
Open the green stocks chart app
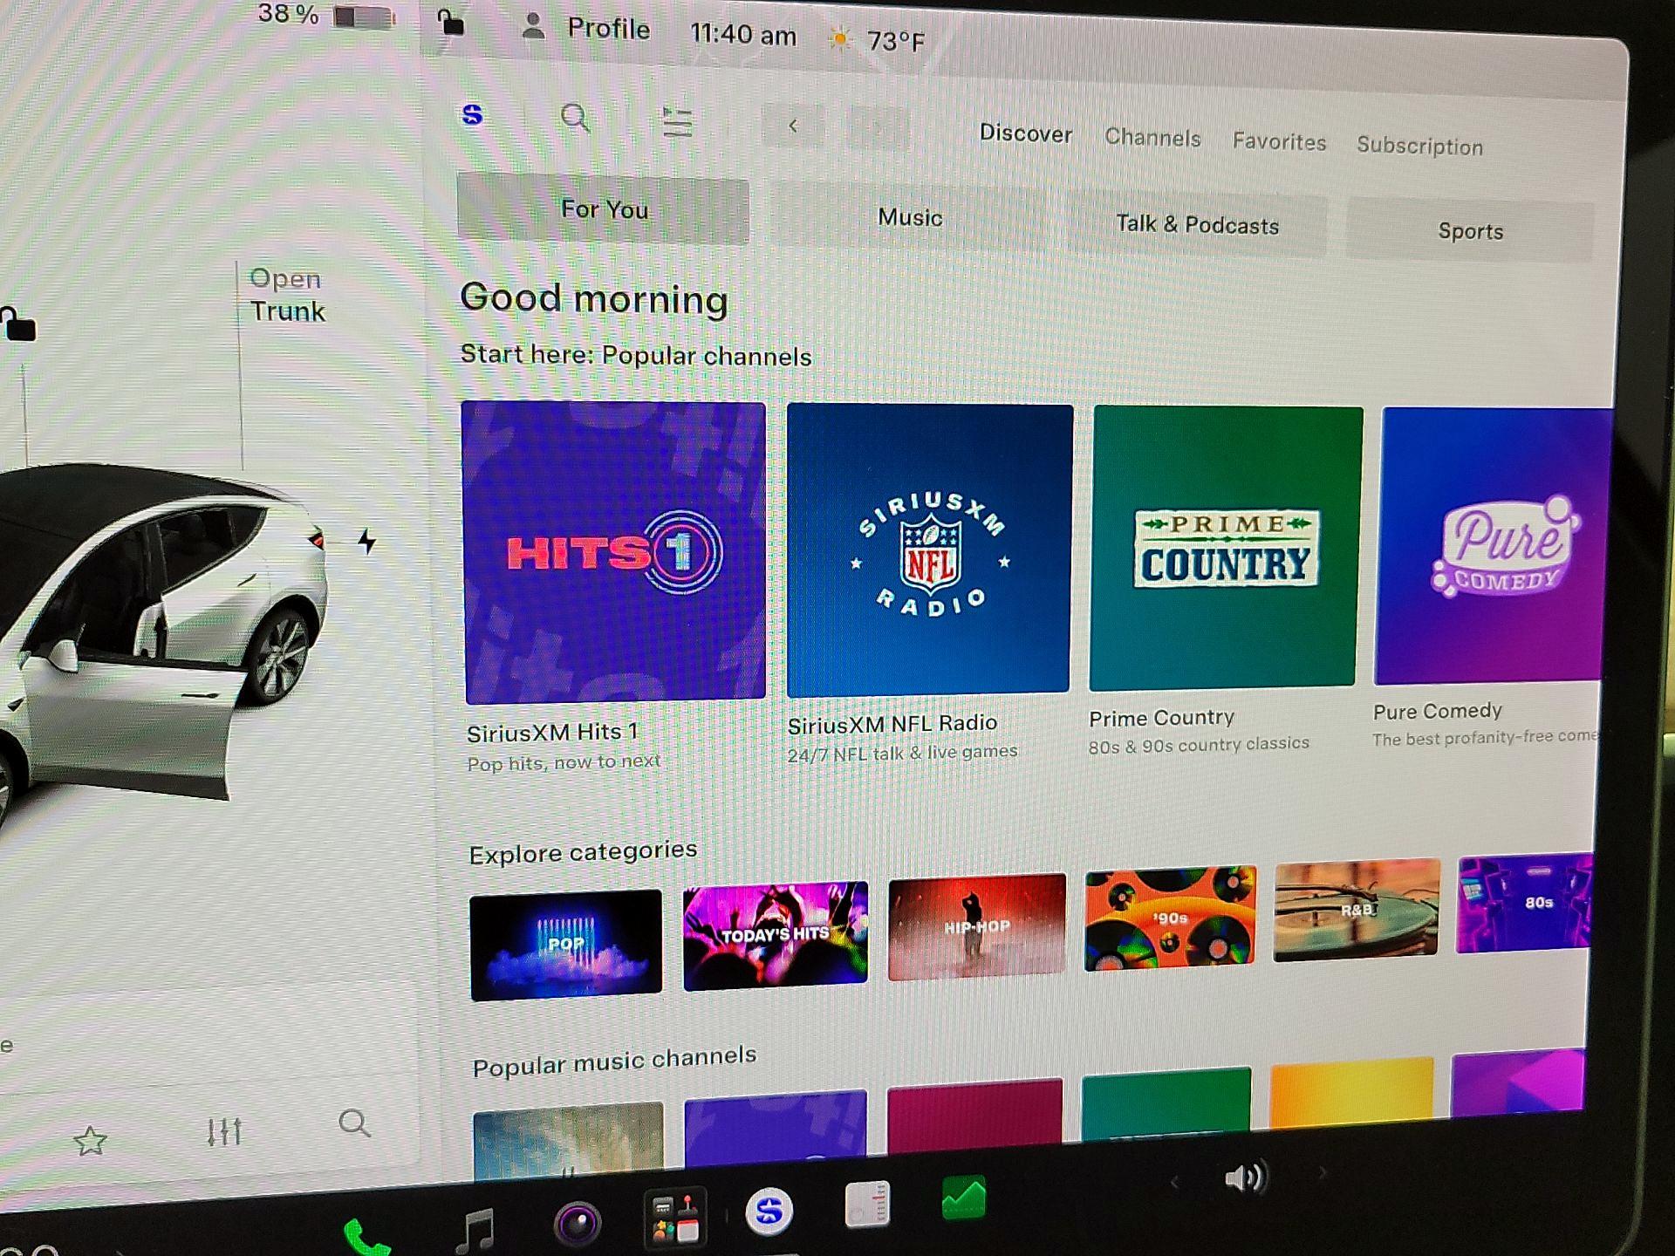(964, 1198)
